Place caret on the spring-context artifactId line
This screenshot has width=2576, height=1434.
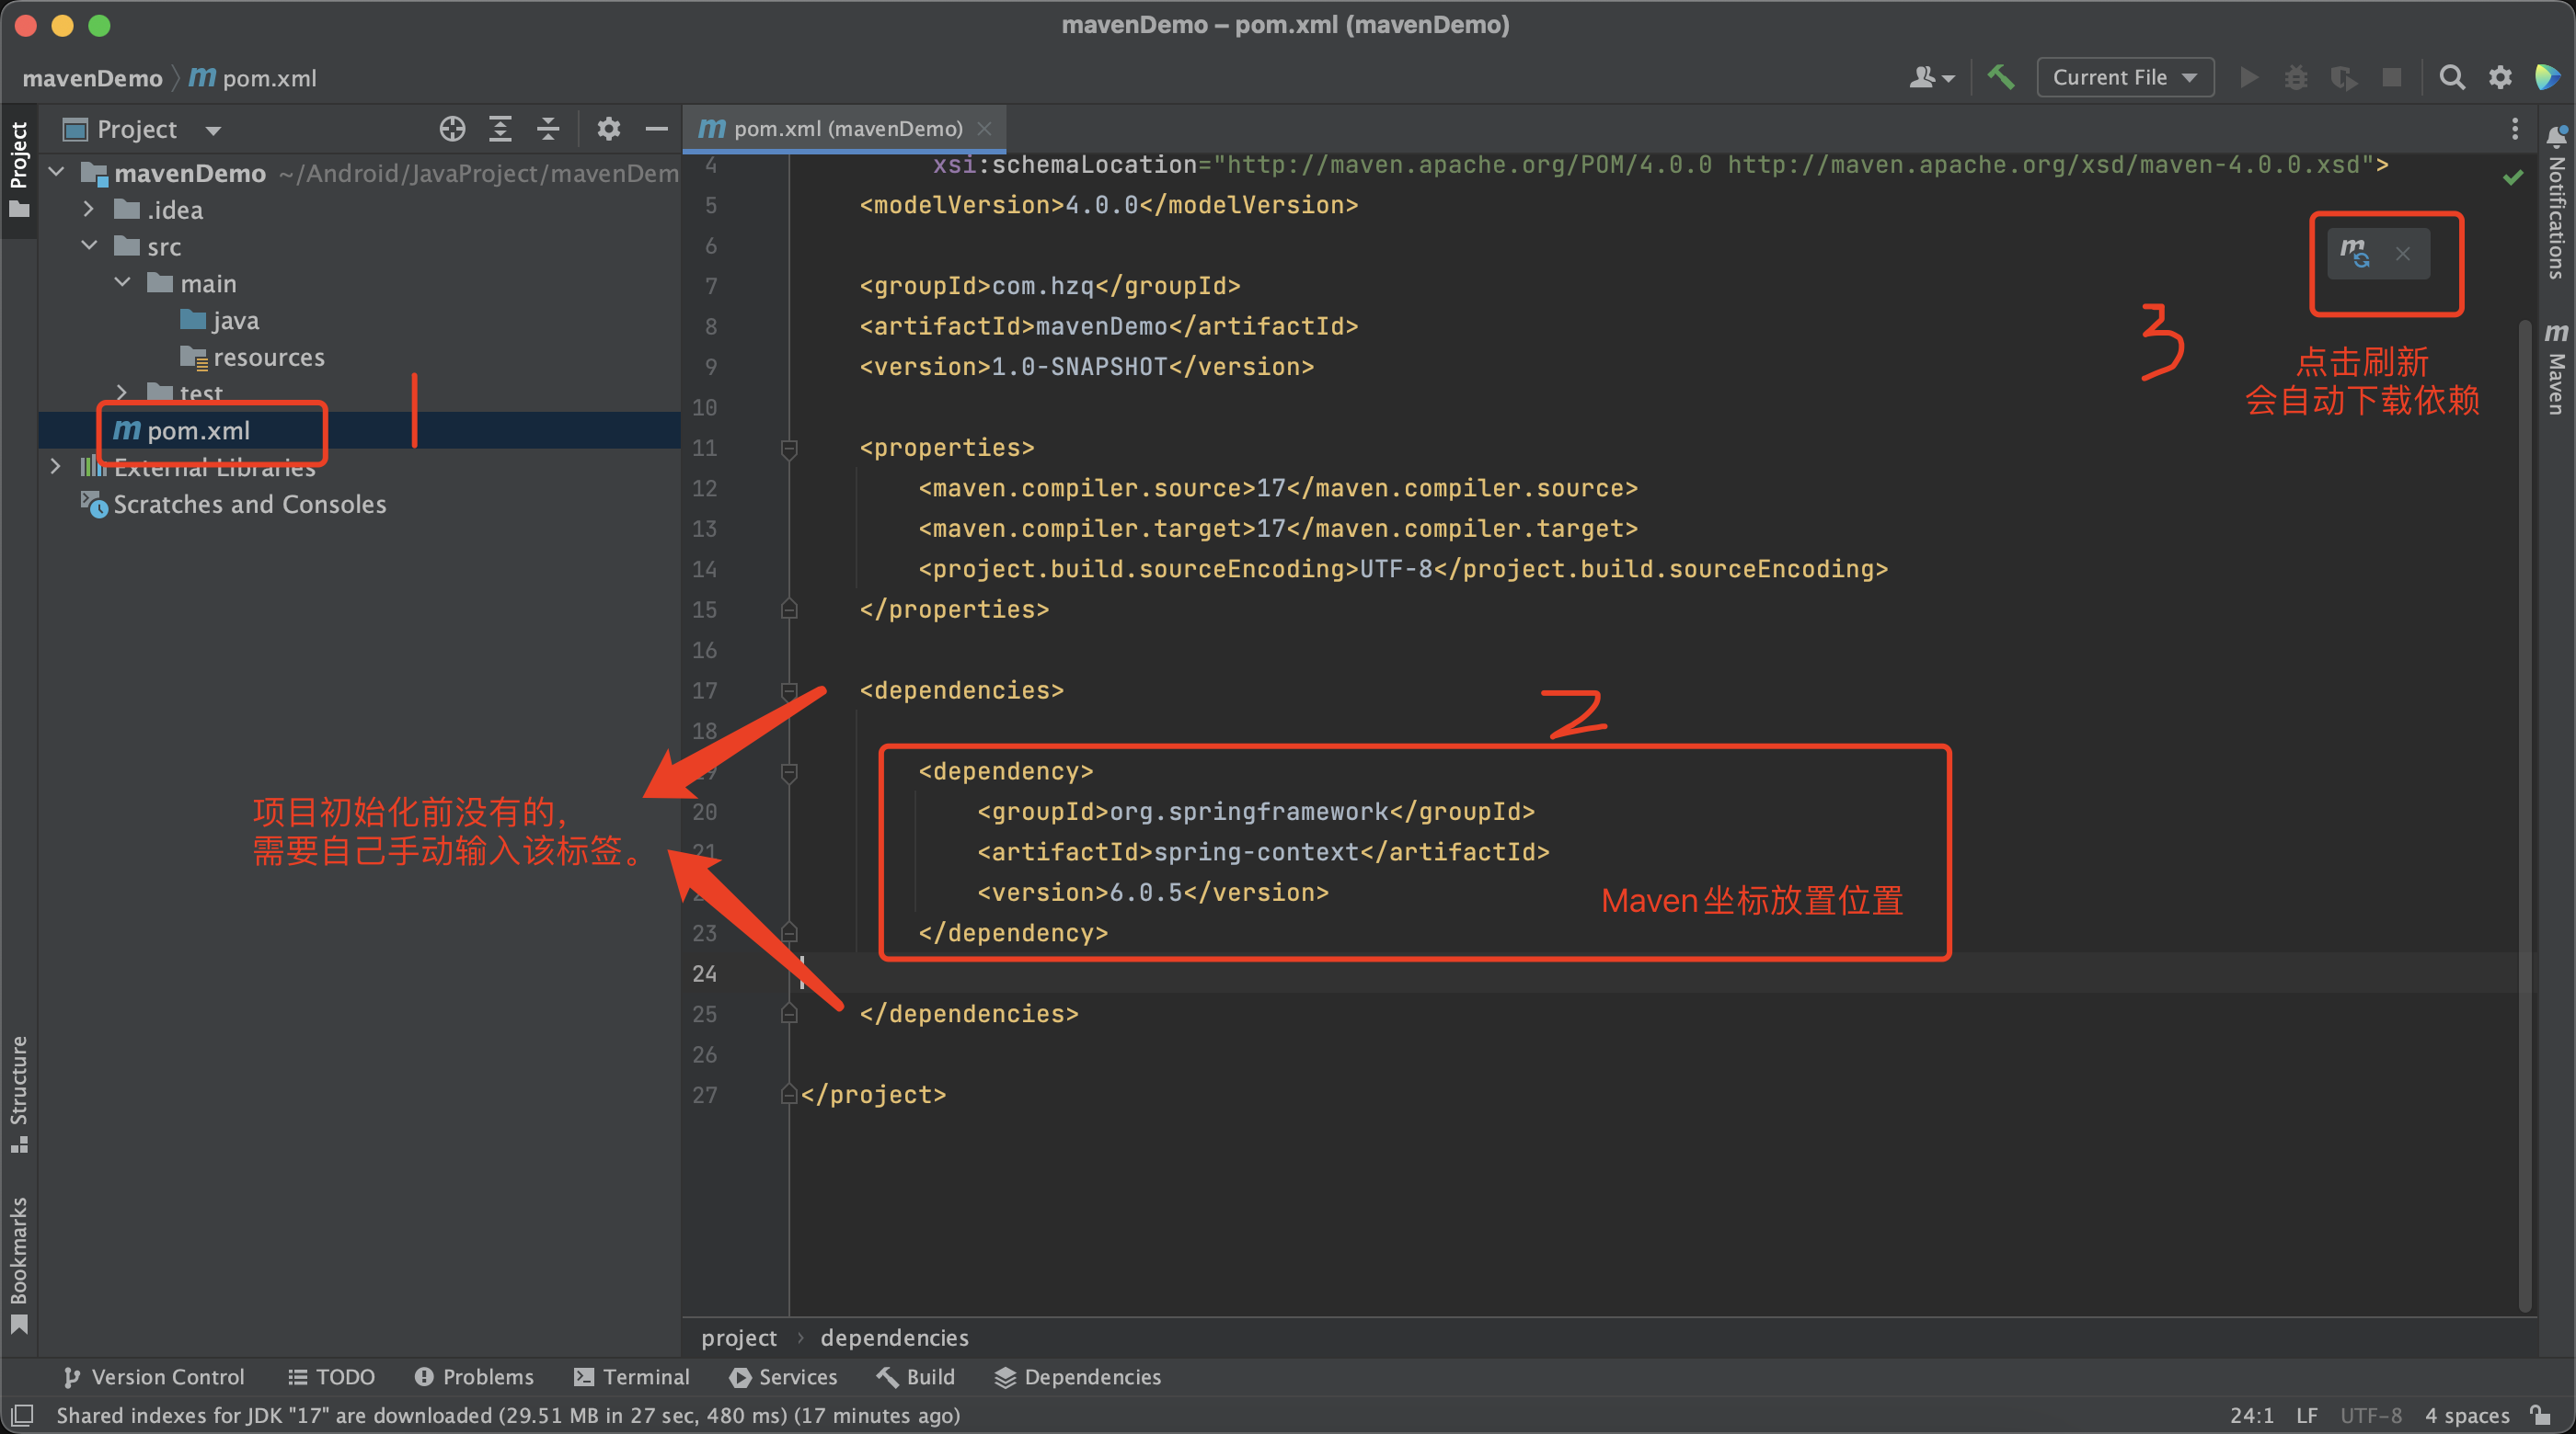[x=1263, y=851]
